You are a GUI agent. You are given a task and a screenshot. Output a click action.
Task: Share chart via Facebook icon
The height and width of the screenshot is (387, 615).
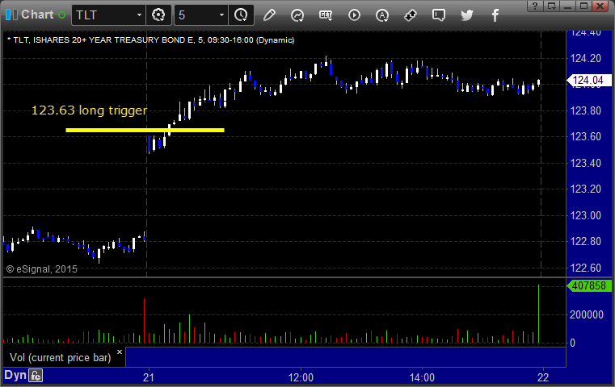pyautogui.click(x=495, y=15)
